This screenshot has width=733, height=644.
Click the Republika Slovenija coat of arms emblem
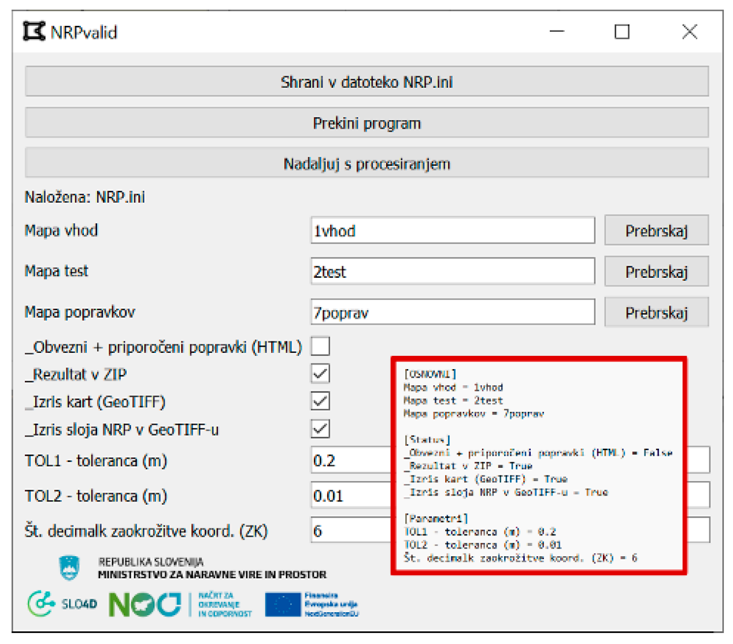click(x=69, y=568)
